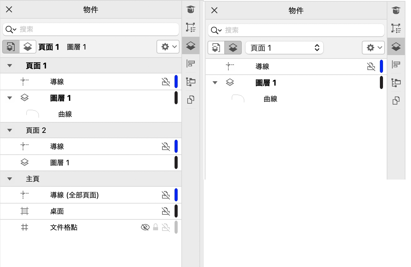Click the 桌面 layer icon
This screenshot has height=267, width=411.
tap(25, 211)
